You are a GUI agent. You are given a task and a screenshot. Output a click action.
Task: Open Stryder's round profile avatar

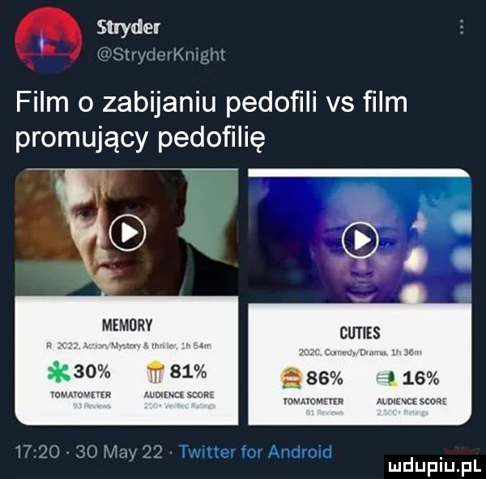coord(49,40)
